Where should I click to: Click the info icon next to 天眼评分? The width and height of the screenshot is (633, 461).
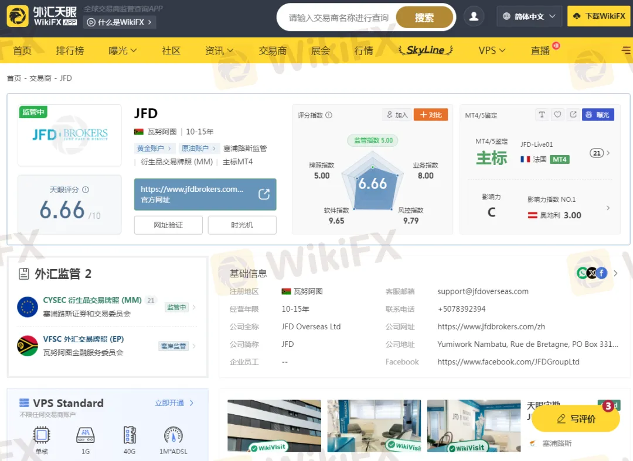pos(86,190)
